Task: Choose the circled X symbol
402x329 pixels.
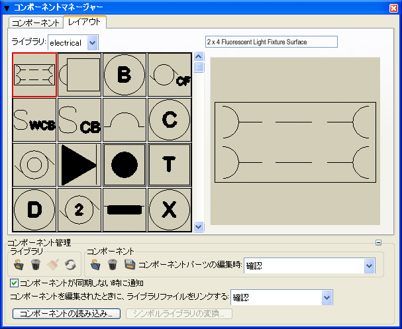Action: (170, 210)
